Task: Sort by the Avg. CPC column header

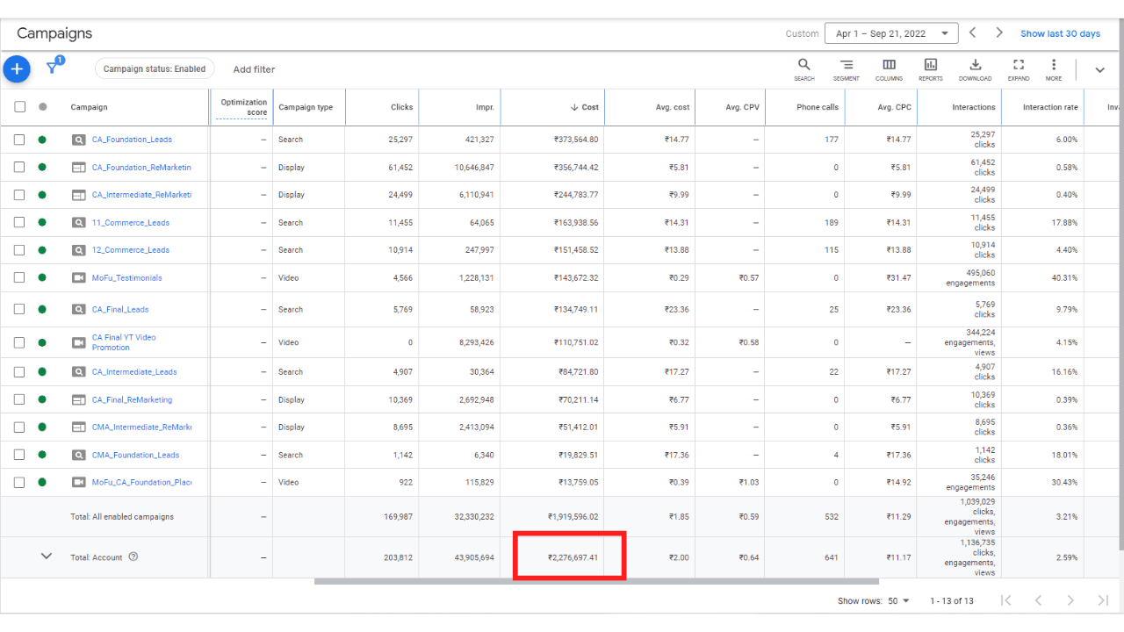Action: click(895, 107)
